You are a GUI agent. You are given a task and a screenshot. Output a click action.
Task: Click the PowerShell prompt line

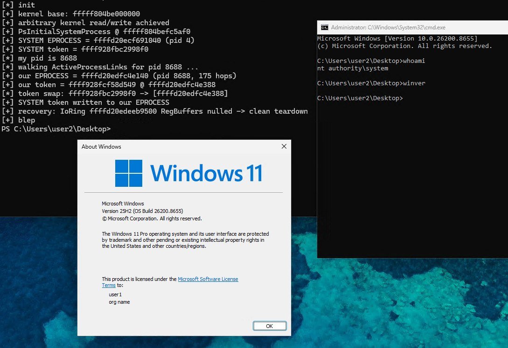pos(56,129)
